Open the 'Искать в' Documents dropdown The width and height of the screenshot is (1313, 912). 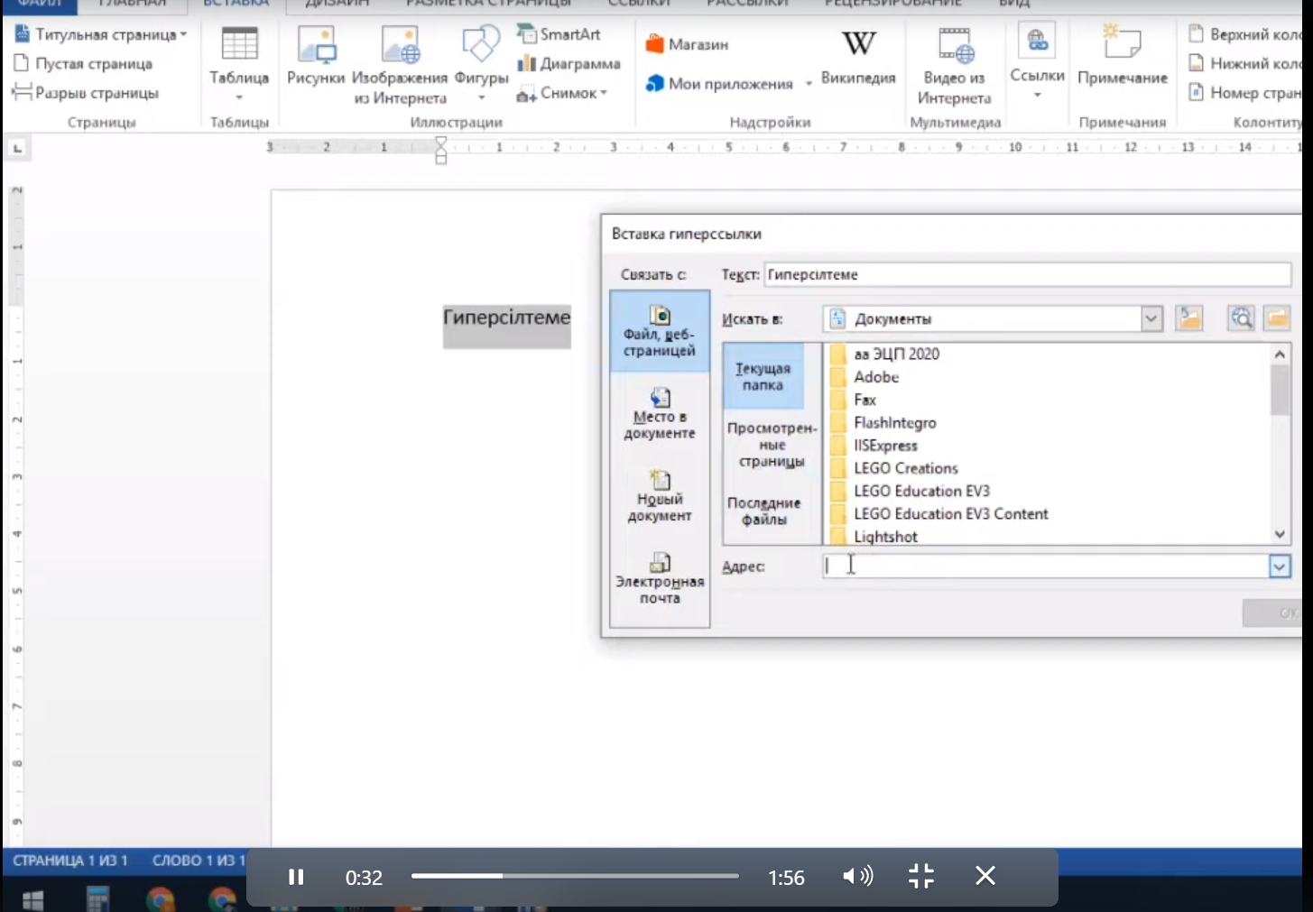pyautogui.click(x=1151, y=318)
